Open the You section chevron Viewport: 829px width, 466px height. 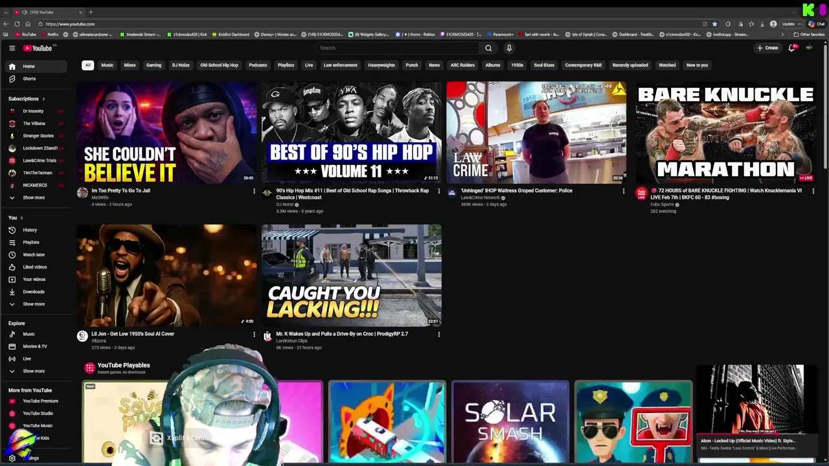(21, 217)
